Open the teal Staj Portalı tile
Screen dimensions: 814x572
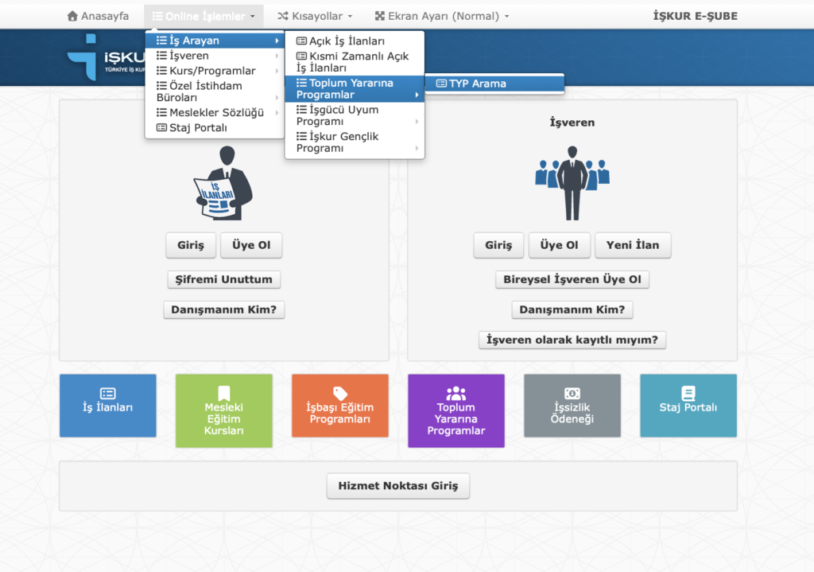pyautogui.click(x=688, y=406)
